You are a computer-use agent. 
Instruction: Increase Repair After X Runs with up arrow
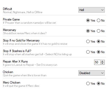click(102, 61)
